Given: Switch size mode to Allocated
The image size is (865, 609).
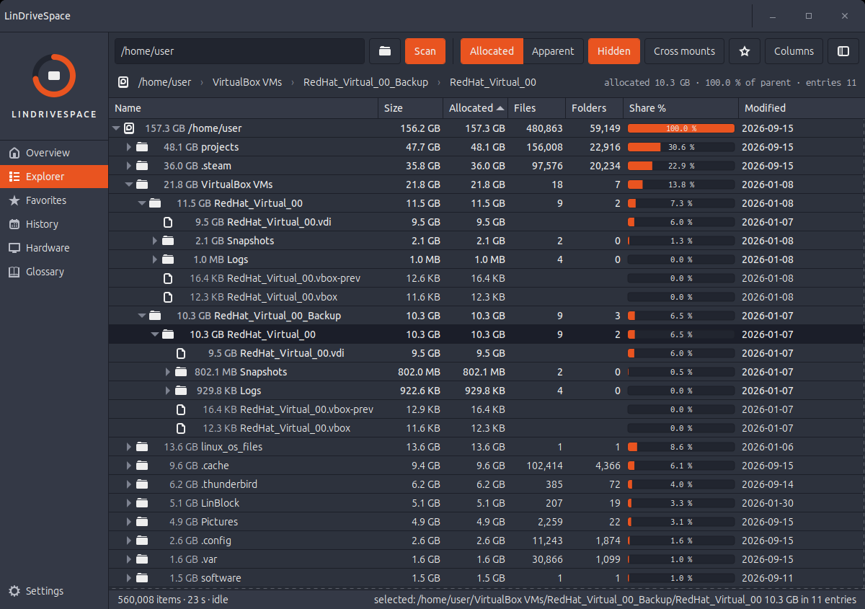Looking at the screenshot, I should pyautogui.click(x=492, y=51).
